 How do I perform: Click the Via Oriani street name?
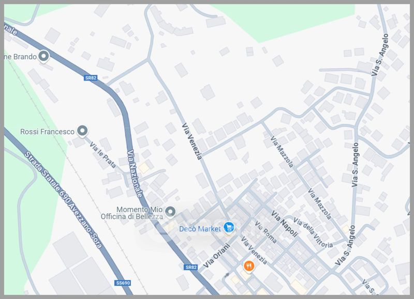coord(217,256)
